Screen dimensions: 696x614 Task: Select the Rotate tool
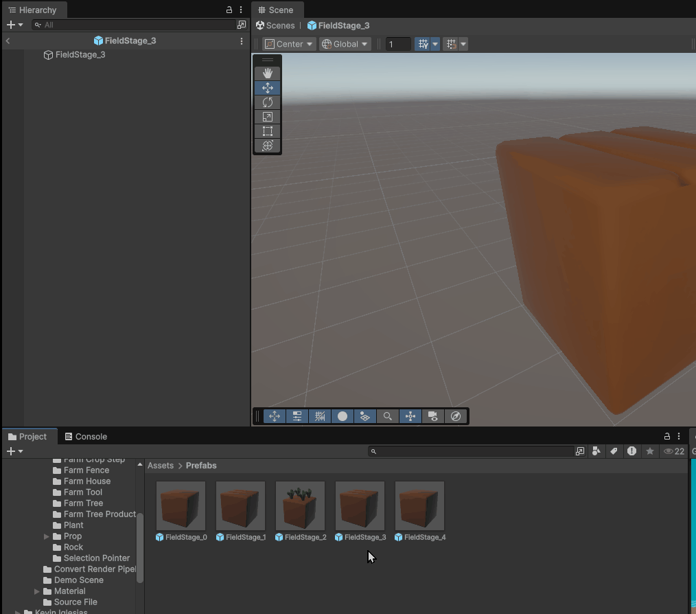[268, 102]
